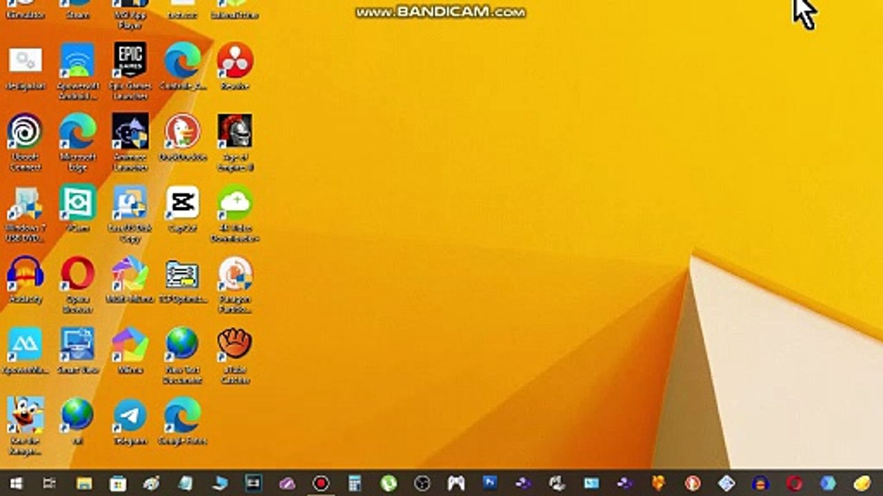Open the Windows Start menu

click(17, 484)
